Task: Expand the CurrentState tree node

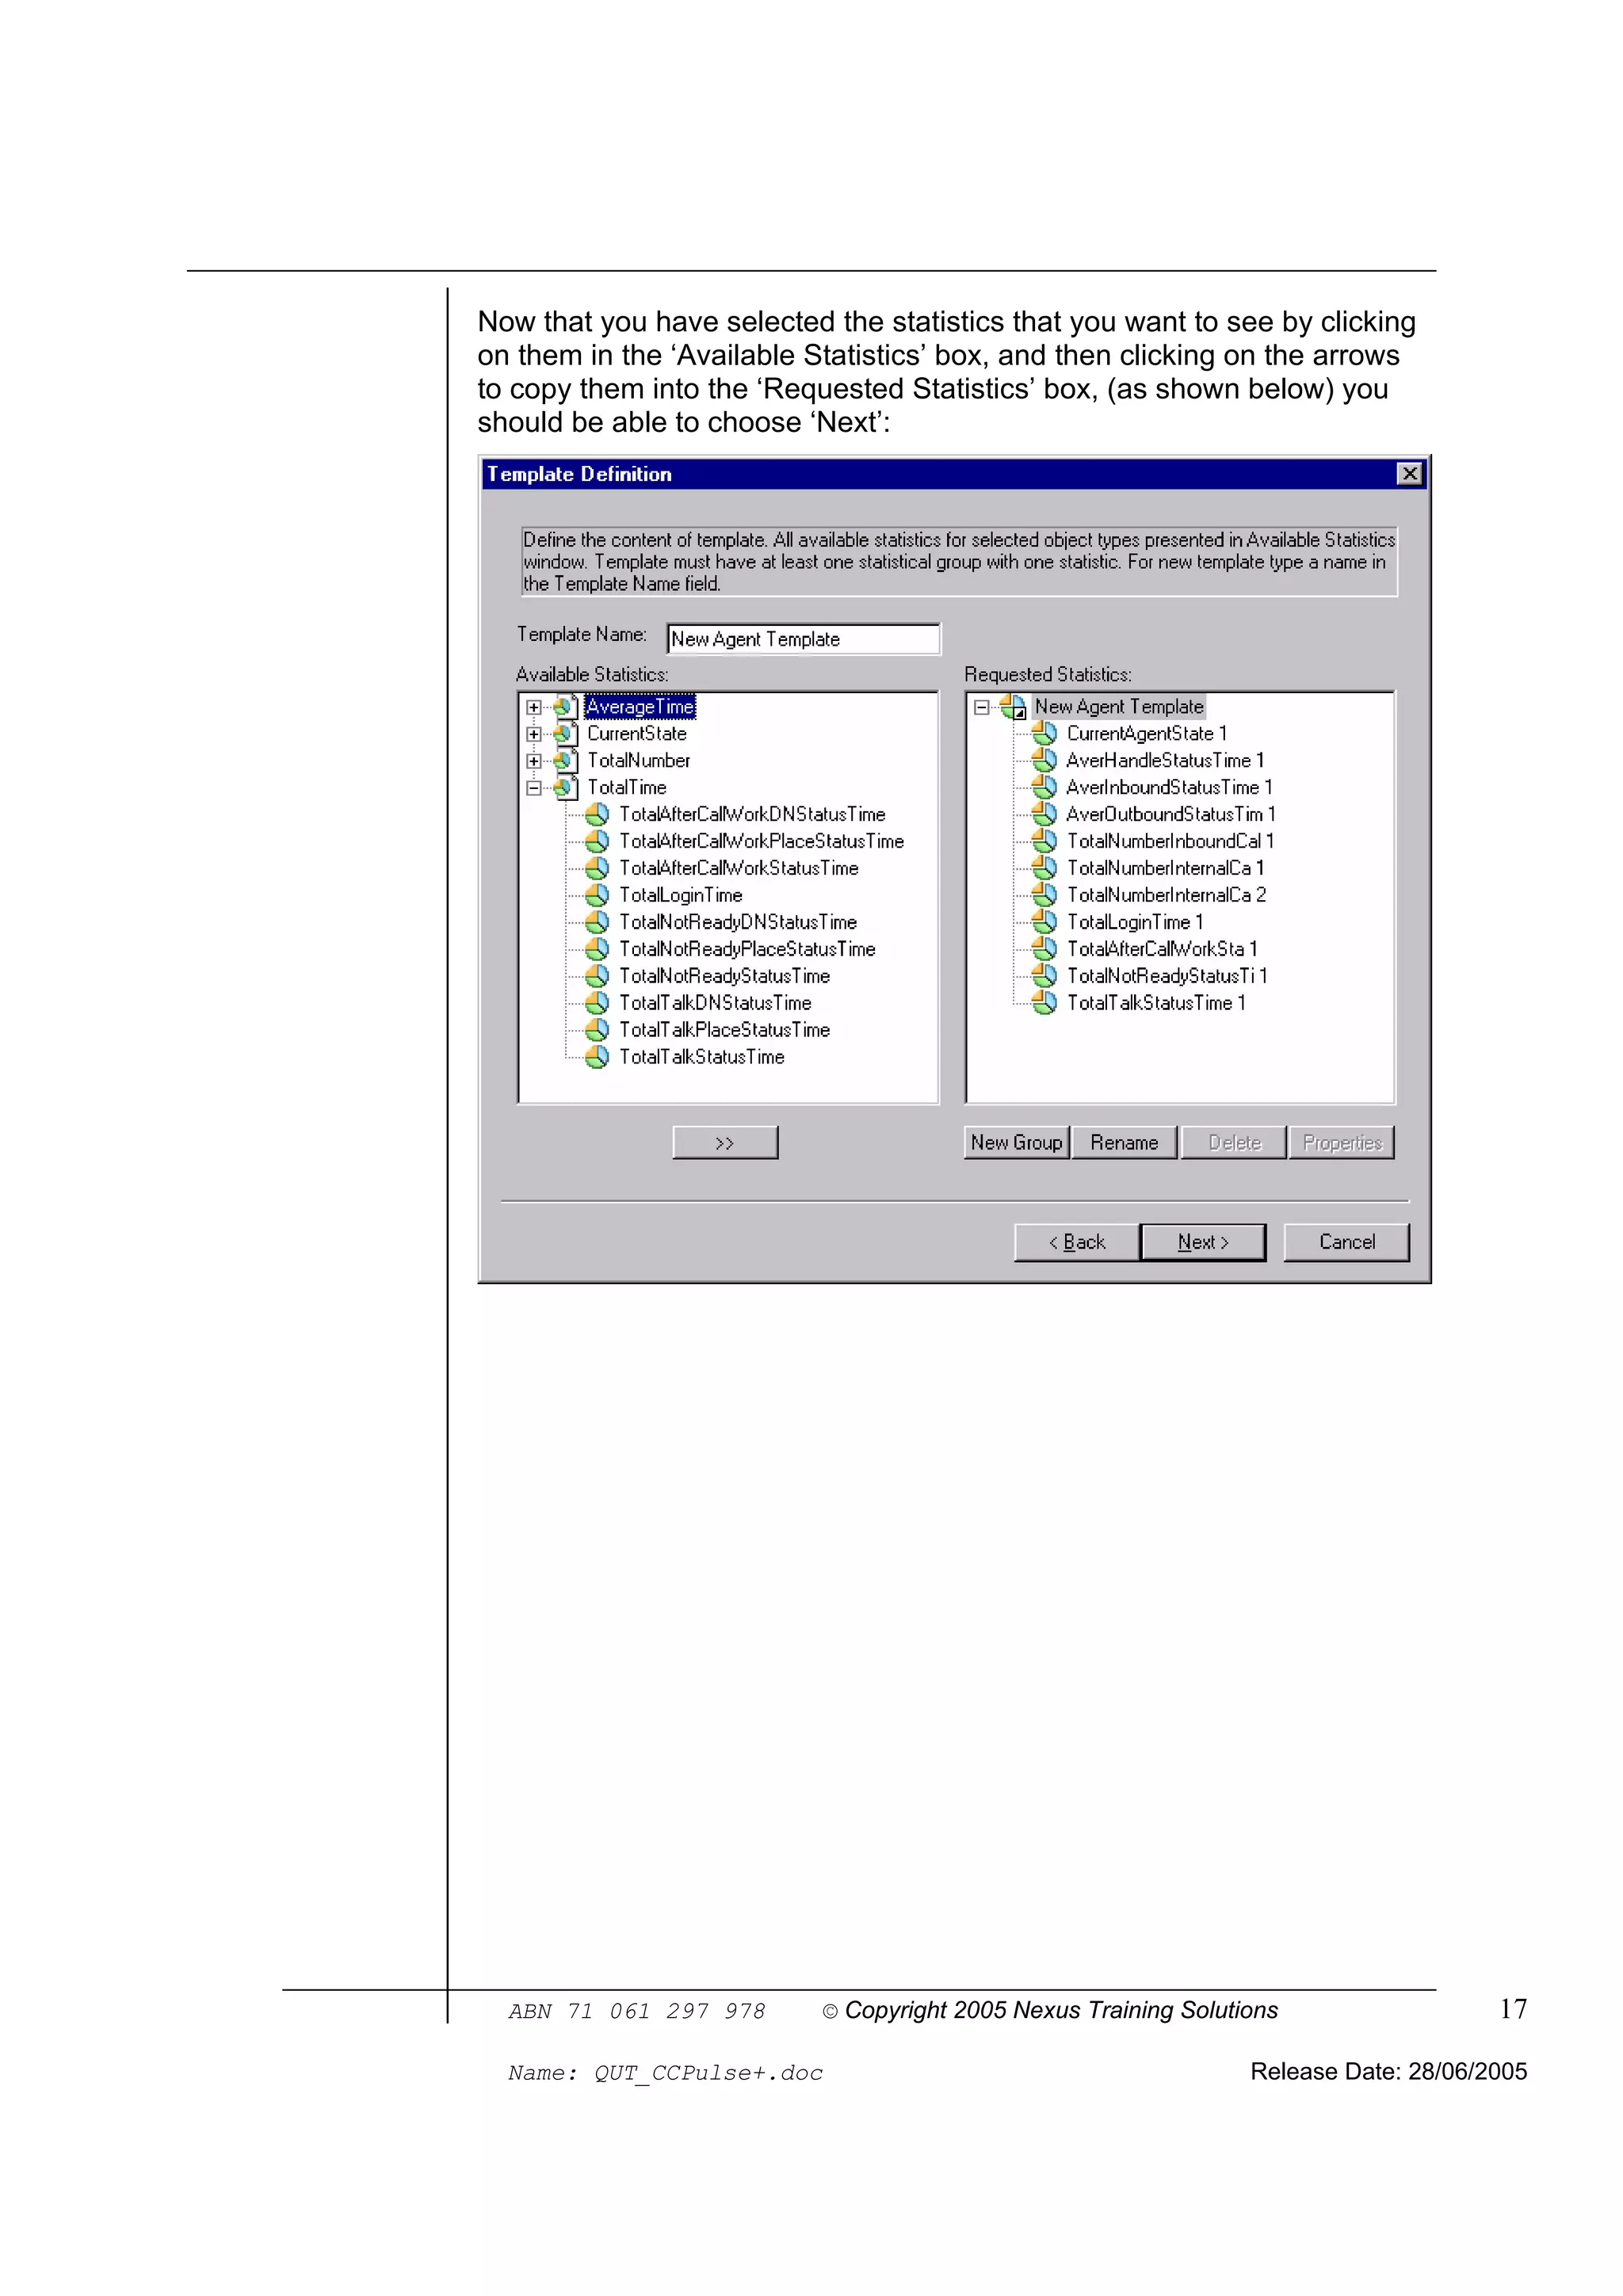Action: (x=534, y=734)
